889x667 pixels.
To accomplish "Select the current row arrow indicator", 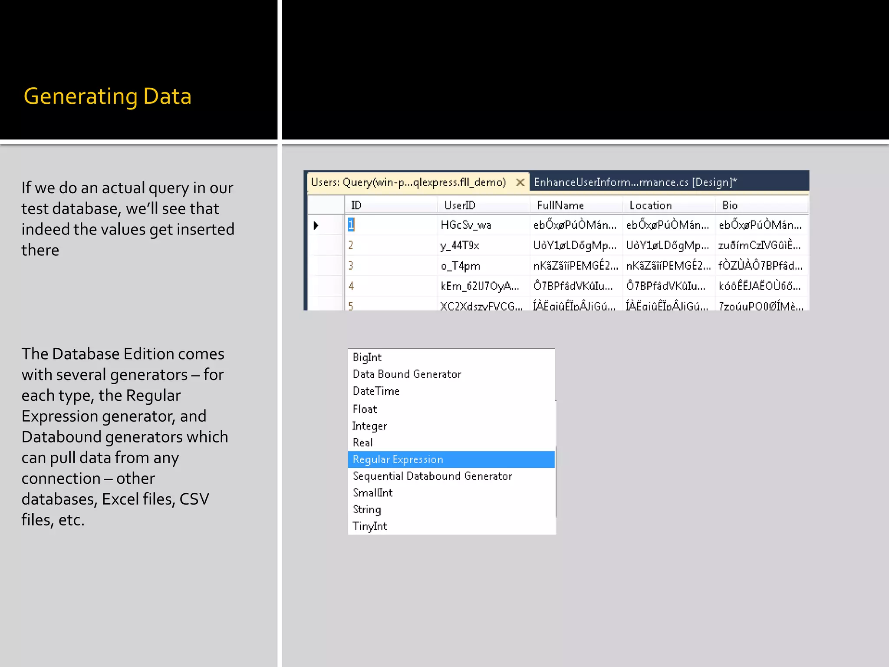I will pyautogui.click(x=316, y=225).
